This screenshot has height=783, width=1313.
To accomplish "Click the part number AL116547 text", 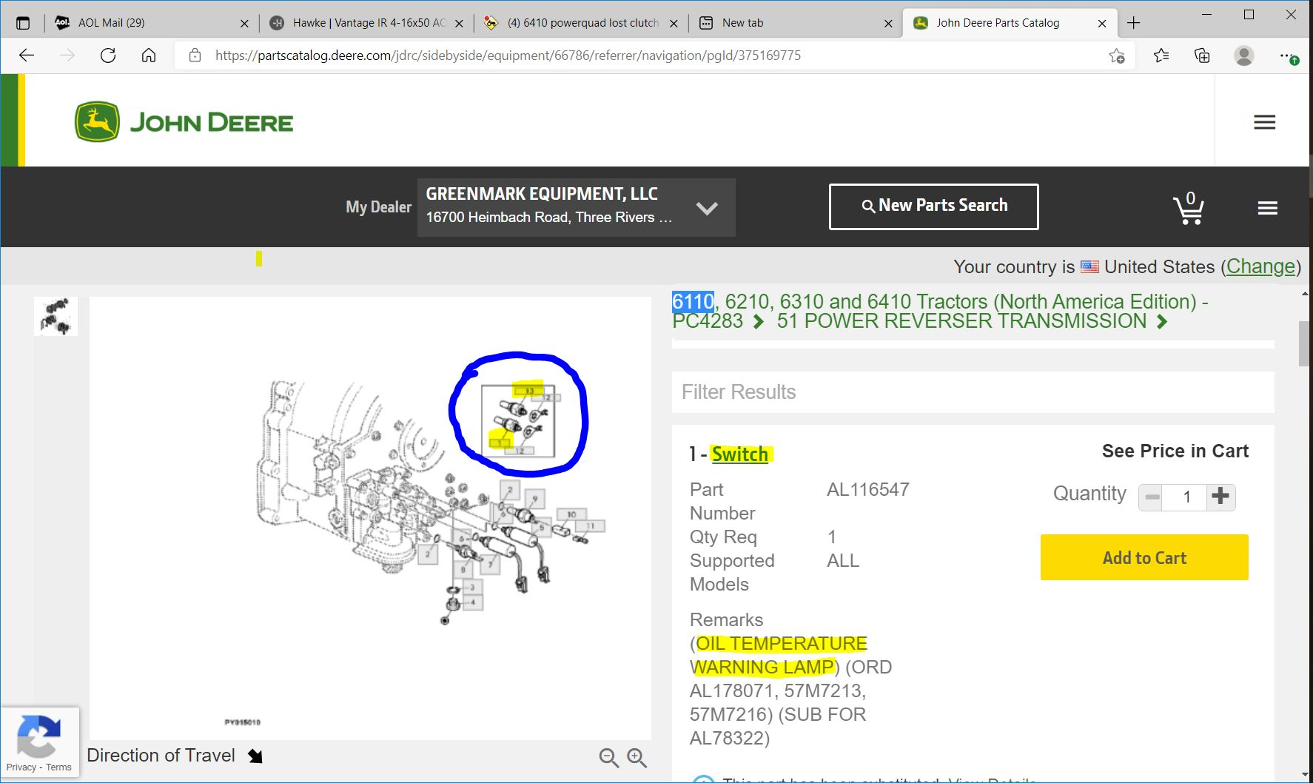I will pyautogui.click(x=867, y=489).
